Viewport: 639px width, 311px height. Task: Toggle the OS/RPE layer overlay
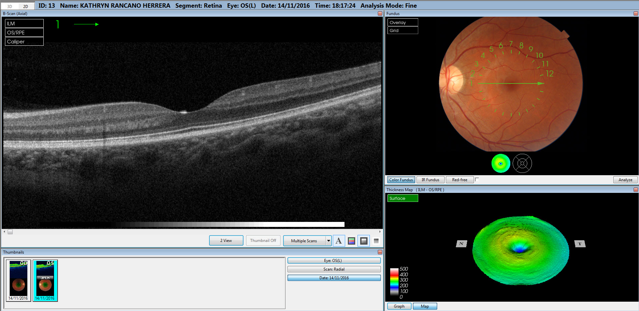point(24,32)
